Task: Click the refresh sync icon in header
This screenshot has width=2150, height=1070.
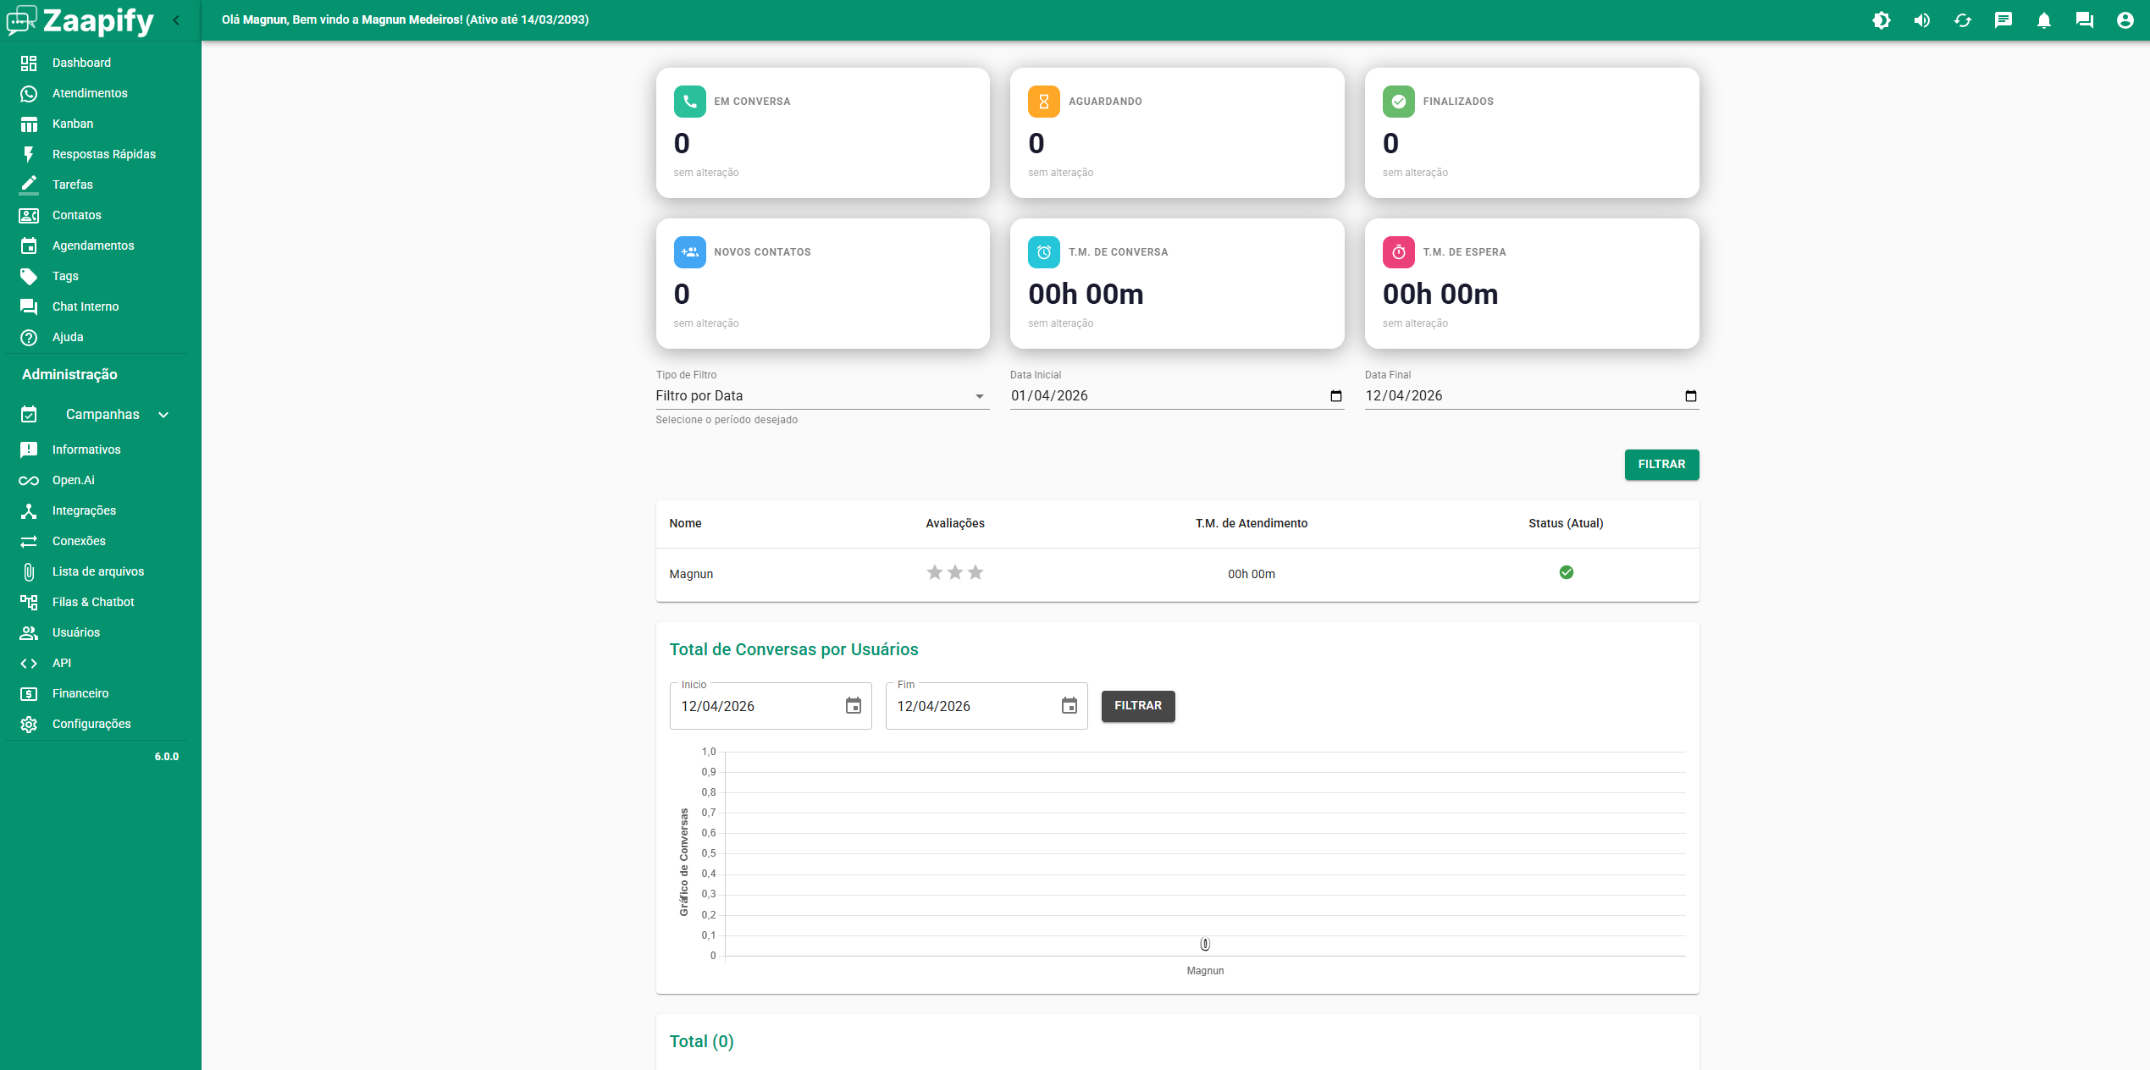Action: [x=1962, y=20]
